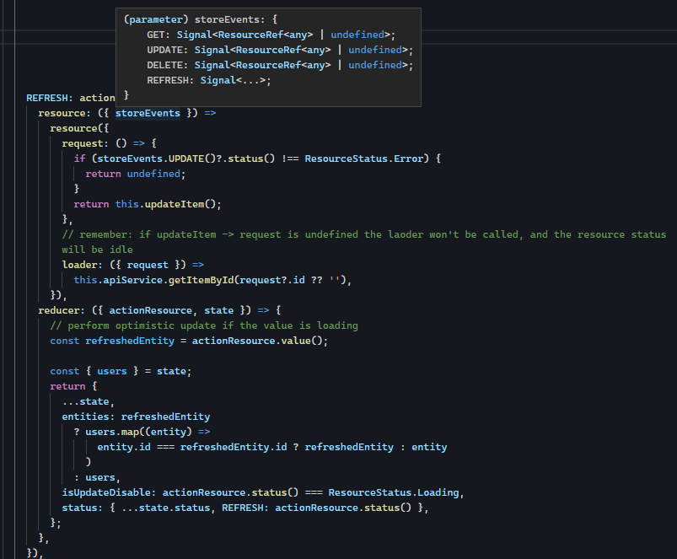Click the 'will be idle' comment continuation
The width and height of the screenshot is (677, 559).
click(x=97, y=250)
